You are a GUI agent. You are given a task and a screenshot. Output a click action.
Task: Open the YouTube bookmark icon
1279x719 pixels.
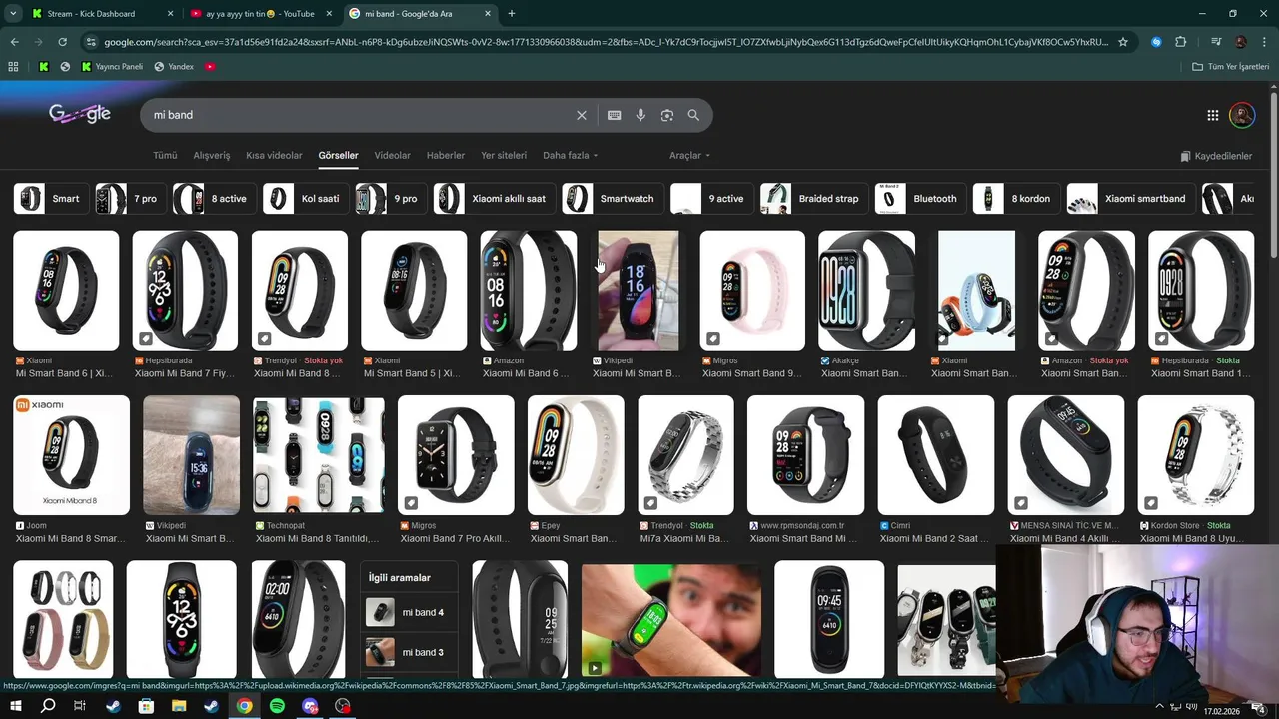click(210, 67)
